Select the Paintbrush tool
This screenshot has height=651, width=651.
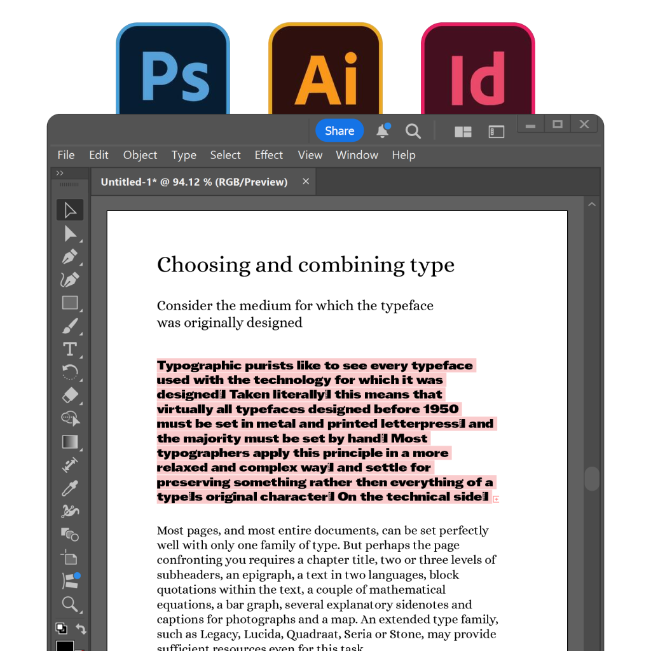pyautogui.click(x=70, y=326)
